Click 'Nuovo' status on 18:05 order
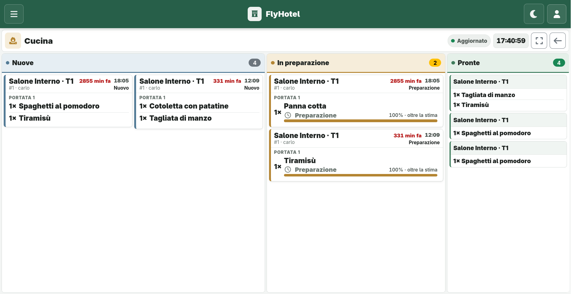 [x=121, y=88]
